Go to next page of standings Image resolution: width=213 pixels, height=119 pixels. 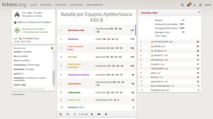pyautogui.click(x=92, y=114)
